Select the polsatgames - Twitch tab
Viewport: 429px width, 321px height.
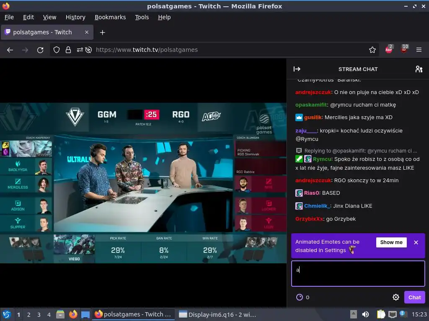pyautogui.click(x=47, y=32)
